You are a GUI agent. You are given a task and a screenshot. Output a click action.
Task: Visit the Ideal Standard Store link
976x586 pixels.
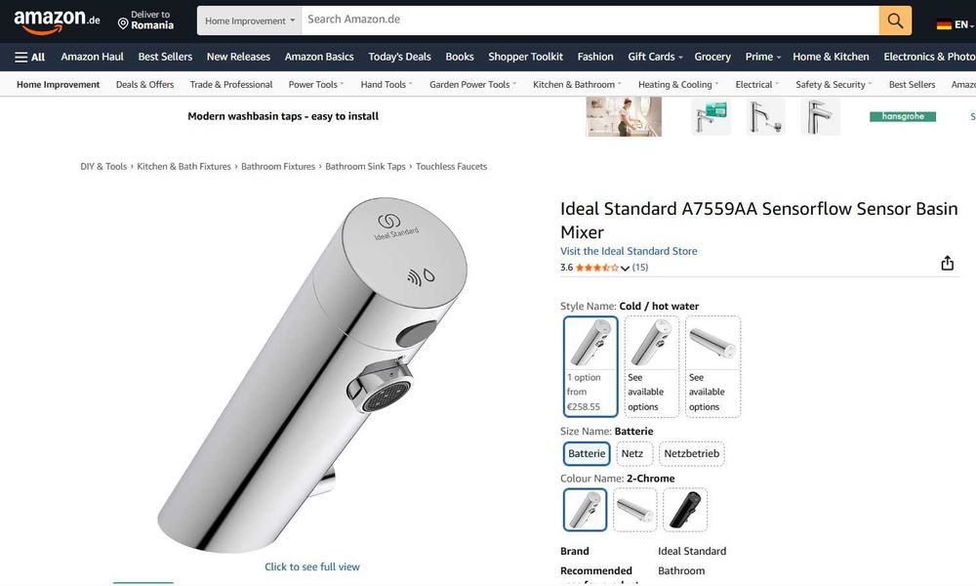click(x=629, y=251)
